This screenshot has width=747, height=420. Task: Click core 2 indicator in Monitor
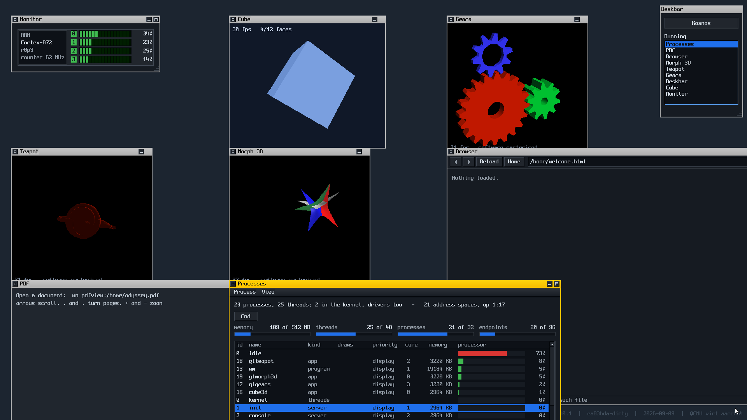[74, 51]
